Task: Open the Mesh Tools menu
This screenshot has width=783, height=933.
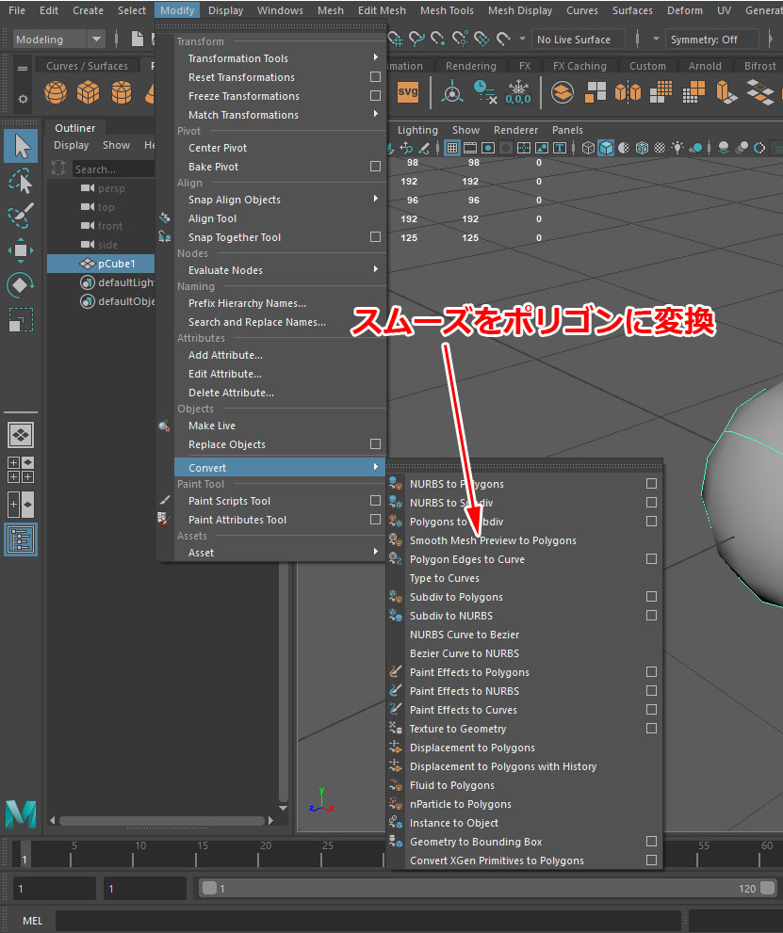Action: click(x=447, y=10)
